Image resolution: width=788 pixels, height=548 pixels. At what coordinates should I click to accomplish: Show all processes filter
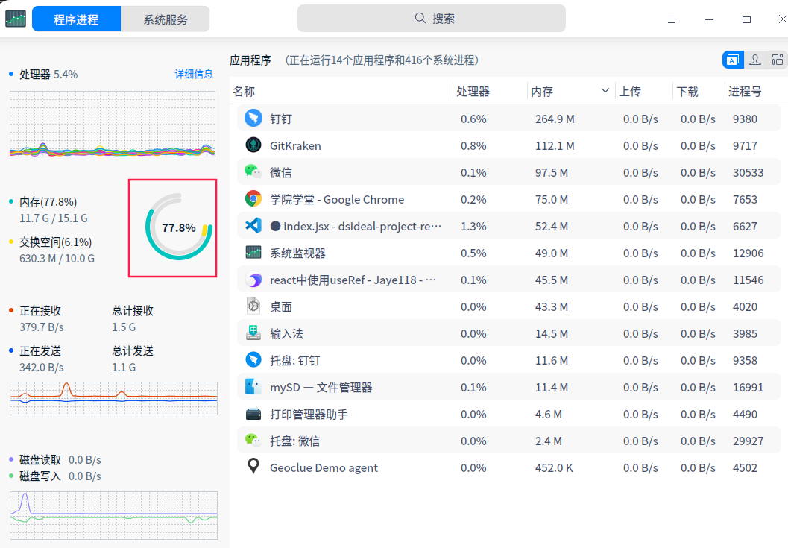pos(778,60)
